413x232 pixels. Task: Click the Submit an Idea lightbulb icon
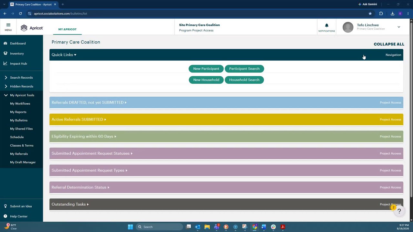pos(5,206)
